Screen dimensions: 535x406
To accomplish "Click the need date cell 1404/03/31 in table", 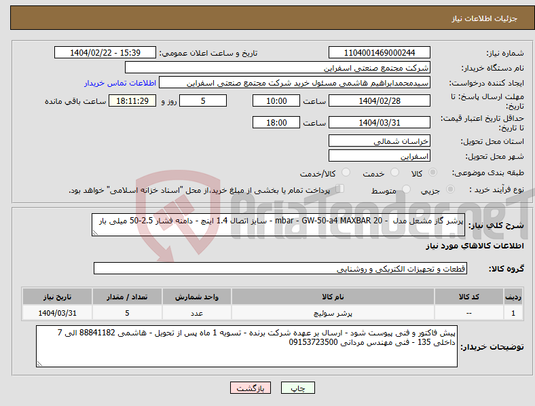I will [57, 313].
